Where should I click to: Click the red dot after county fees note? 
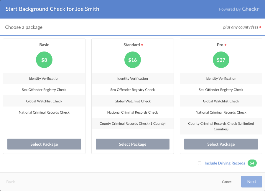261,27
